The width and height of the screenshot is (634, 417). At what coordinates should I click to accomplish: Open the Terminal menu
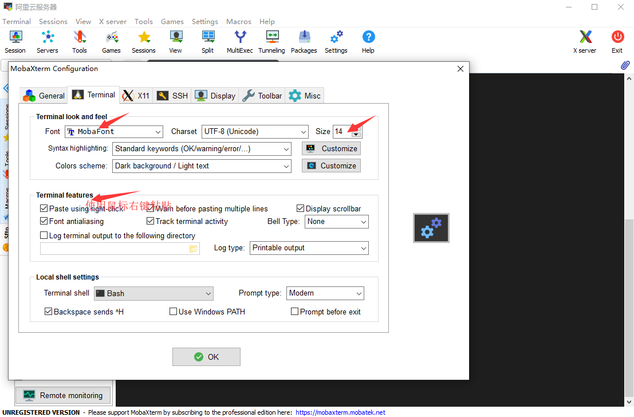coord(17,21)
